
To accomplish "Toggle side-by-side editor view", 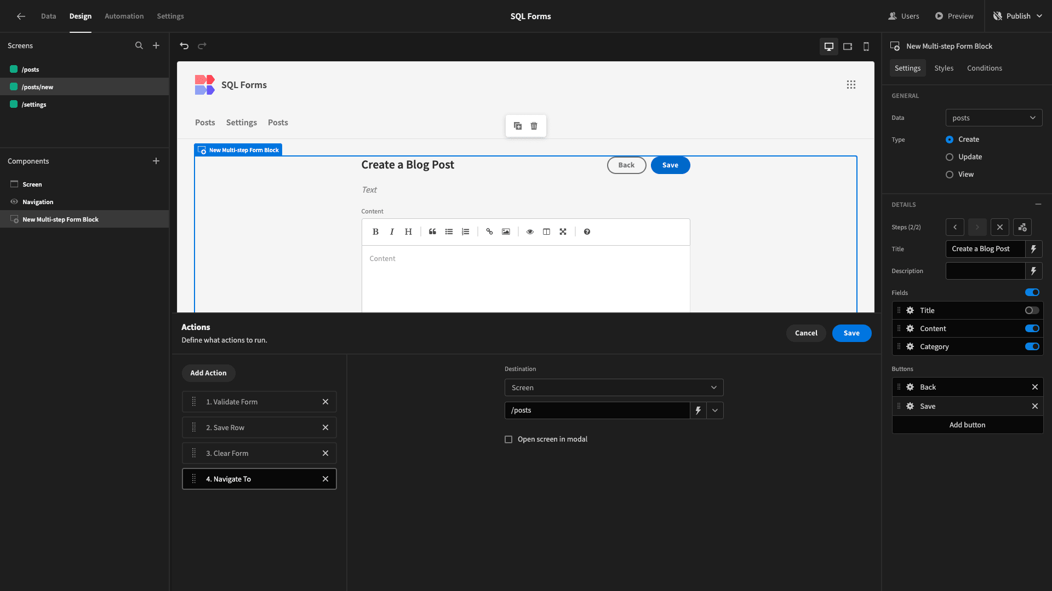I will (x=546, y=232).
